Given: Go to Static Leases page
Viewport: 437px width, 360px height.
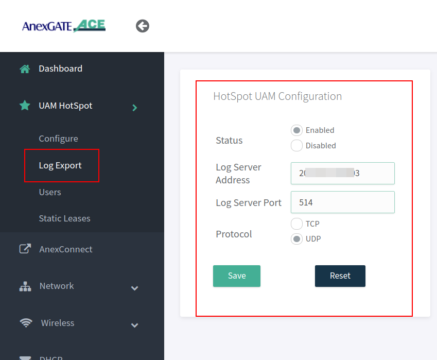Looking at the screenshot, I should coord(64,218).
